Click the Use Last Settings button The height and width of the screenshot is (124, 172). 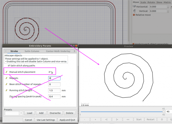pos(46,120)
